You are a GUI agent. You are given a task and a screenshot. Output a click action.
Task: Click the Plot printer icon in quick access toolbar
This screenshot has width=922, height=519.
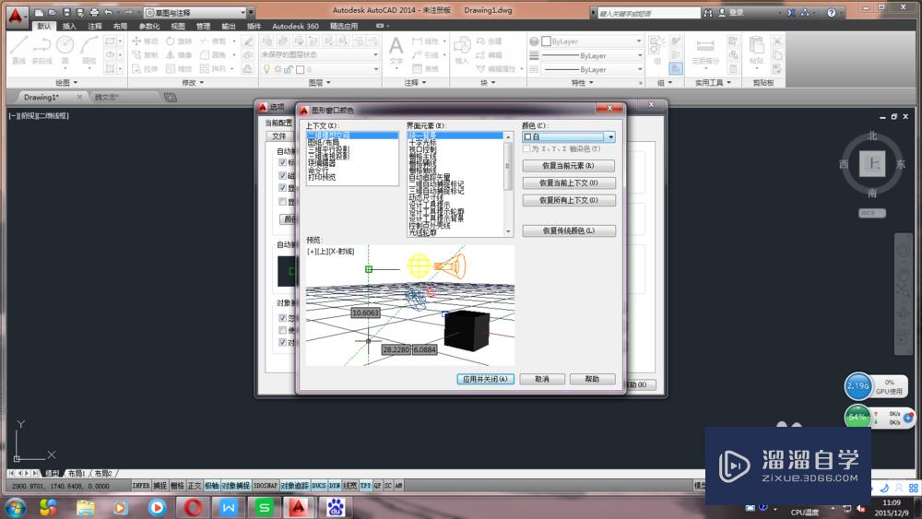point(94,12)
